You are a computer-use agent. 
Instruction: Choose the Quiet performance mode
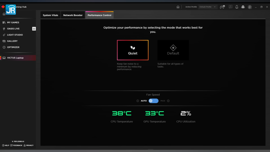pos(133,50)
